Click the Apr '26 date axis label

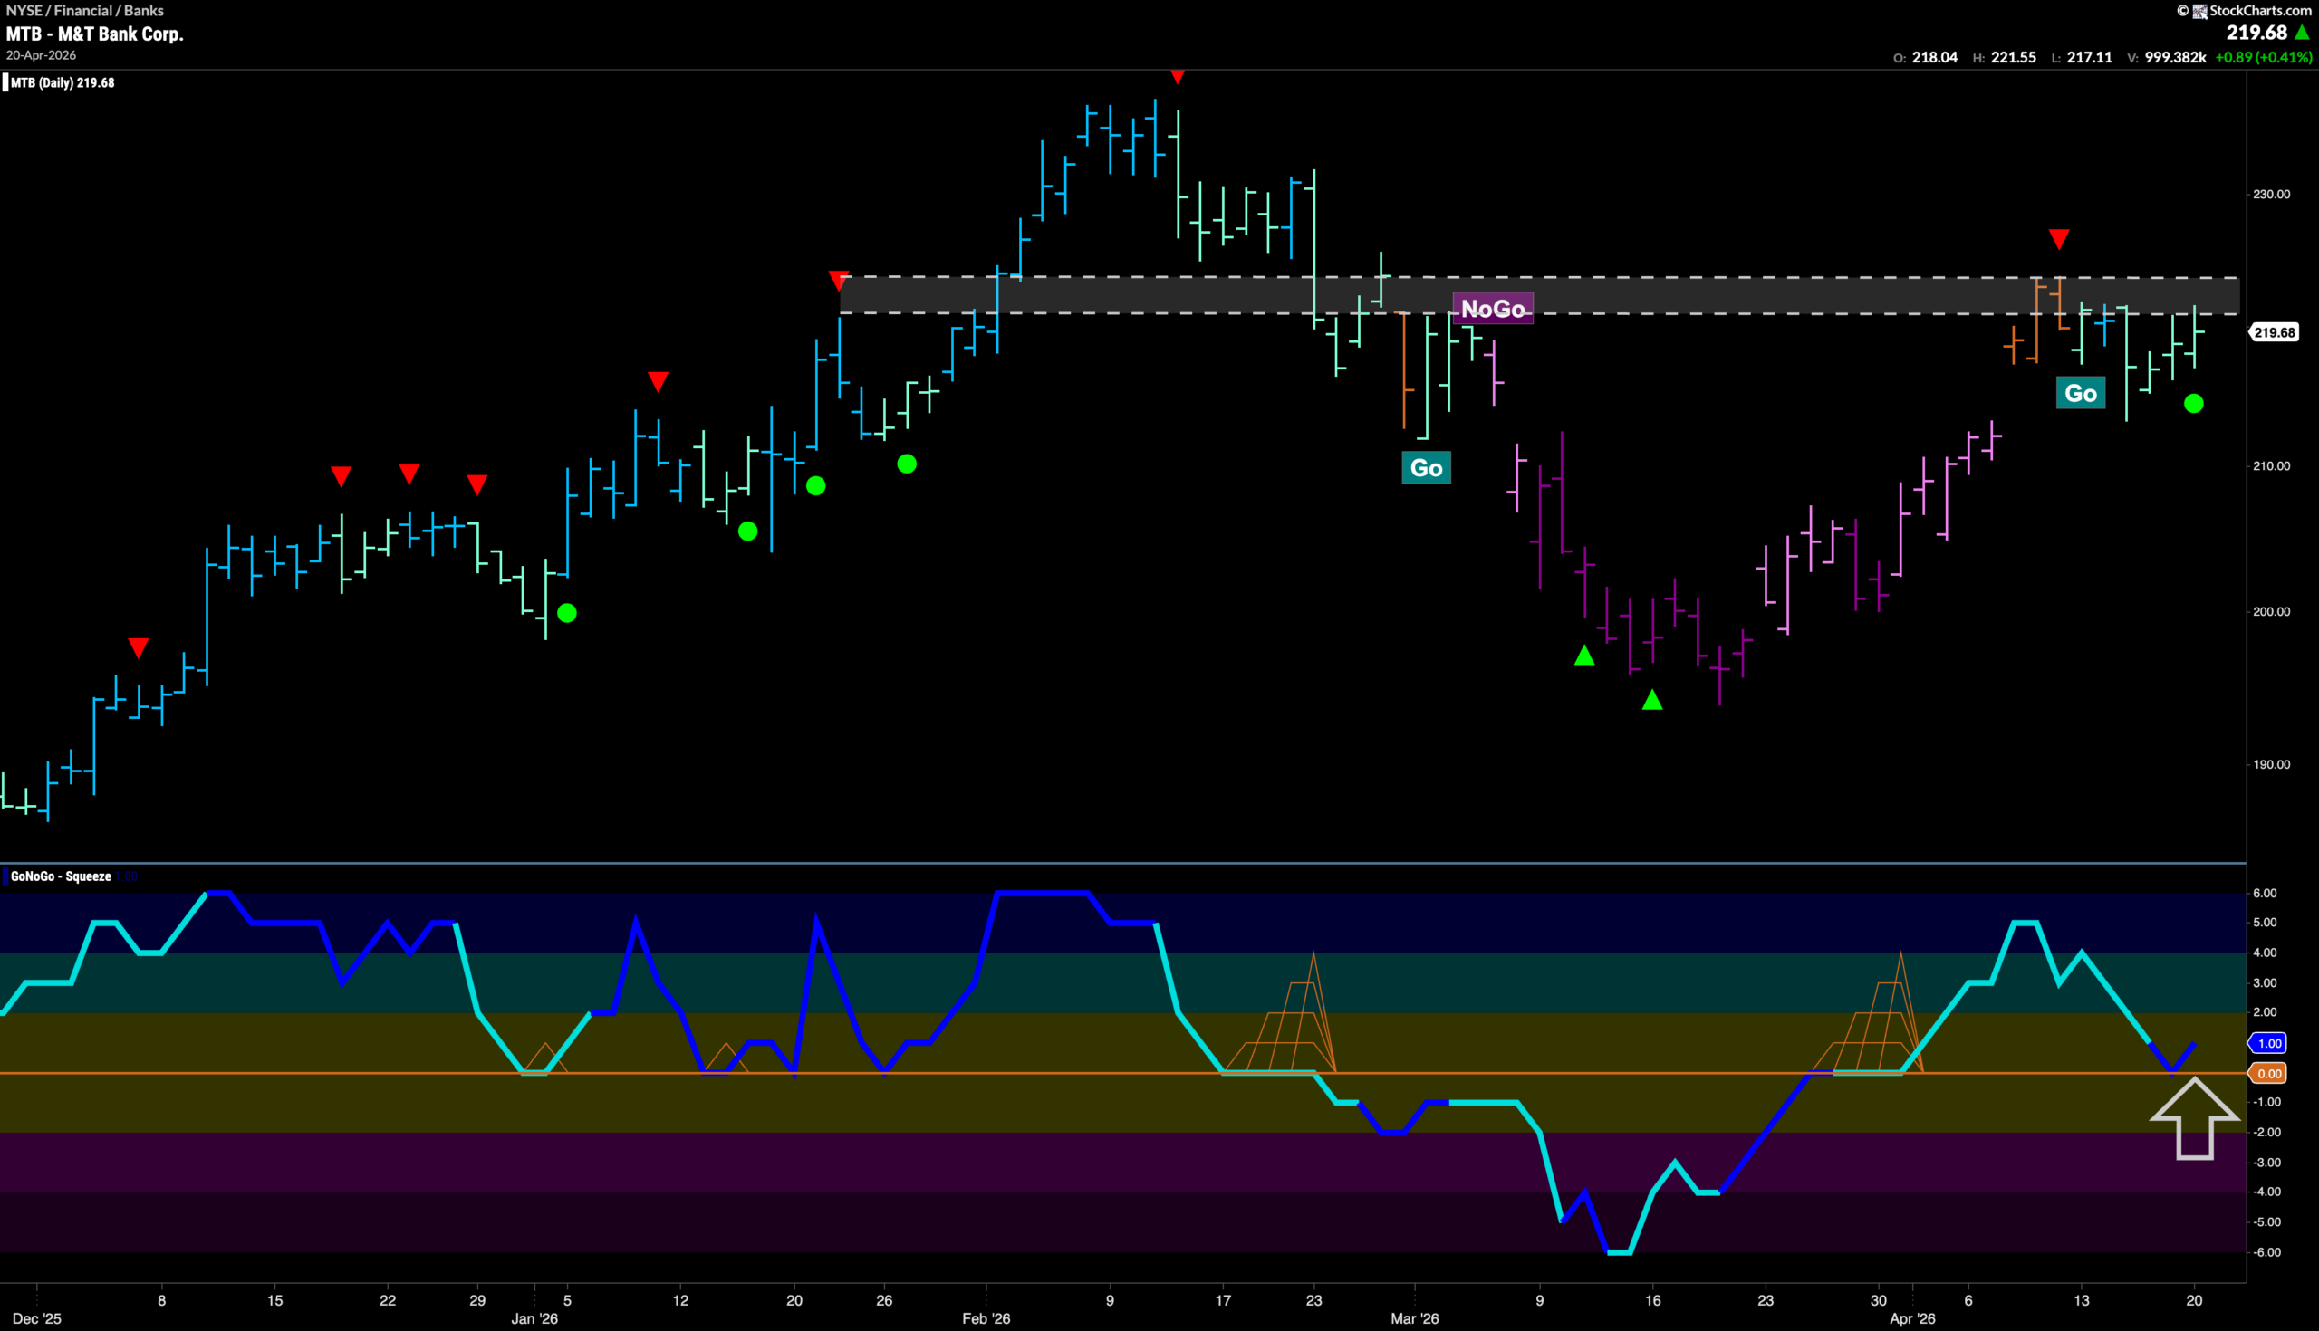(1912, 1318)
